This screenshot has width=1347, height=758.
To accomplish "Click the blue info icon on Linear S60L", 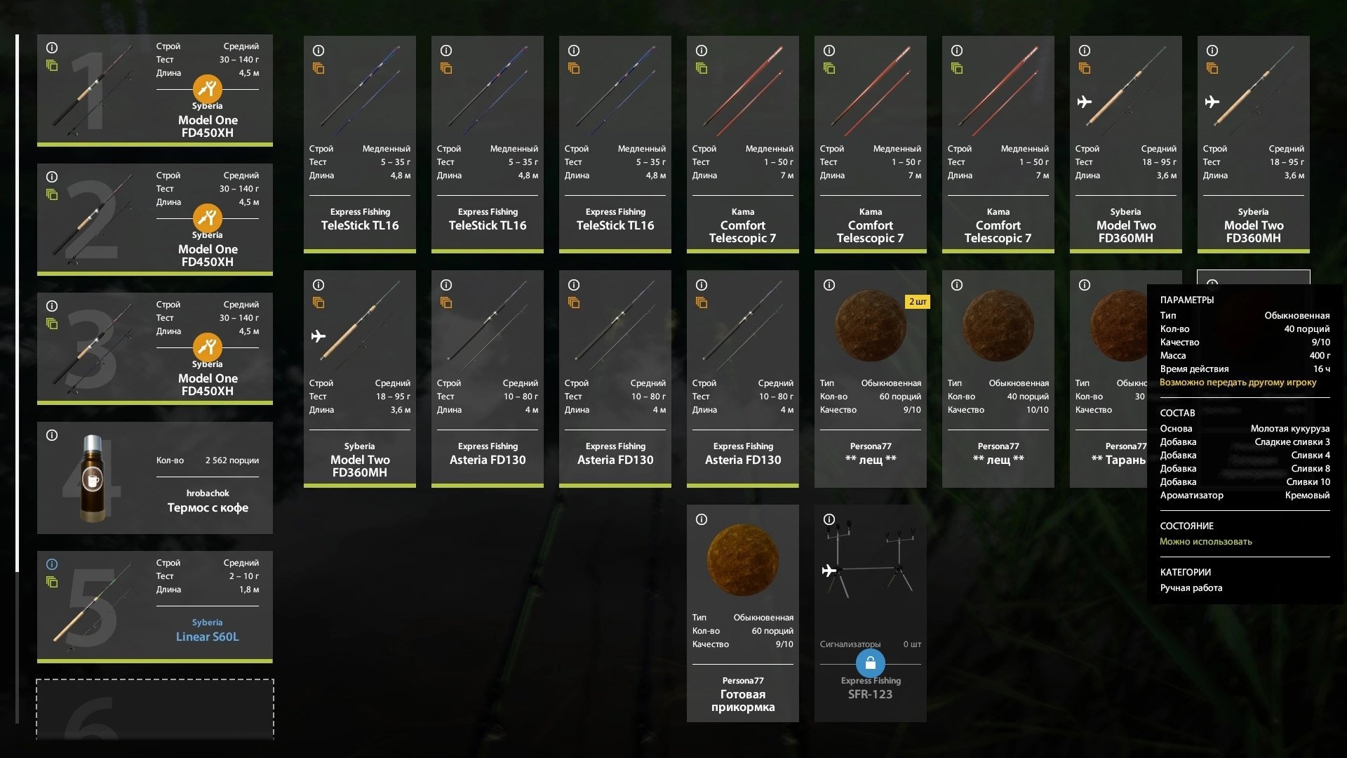I will [x=52, y=564].
